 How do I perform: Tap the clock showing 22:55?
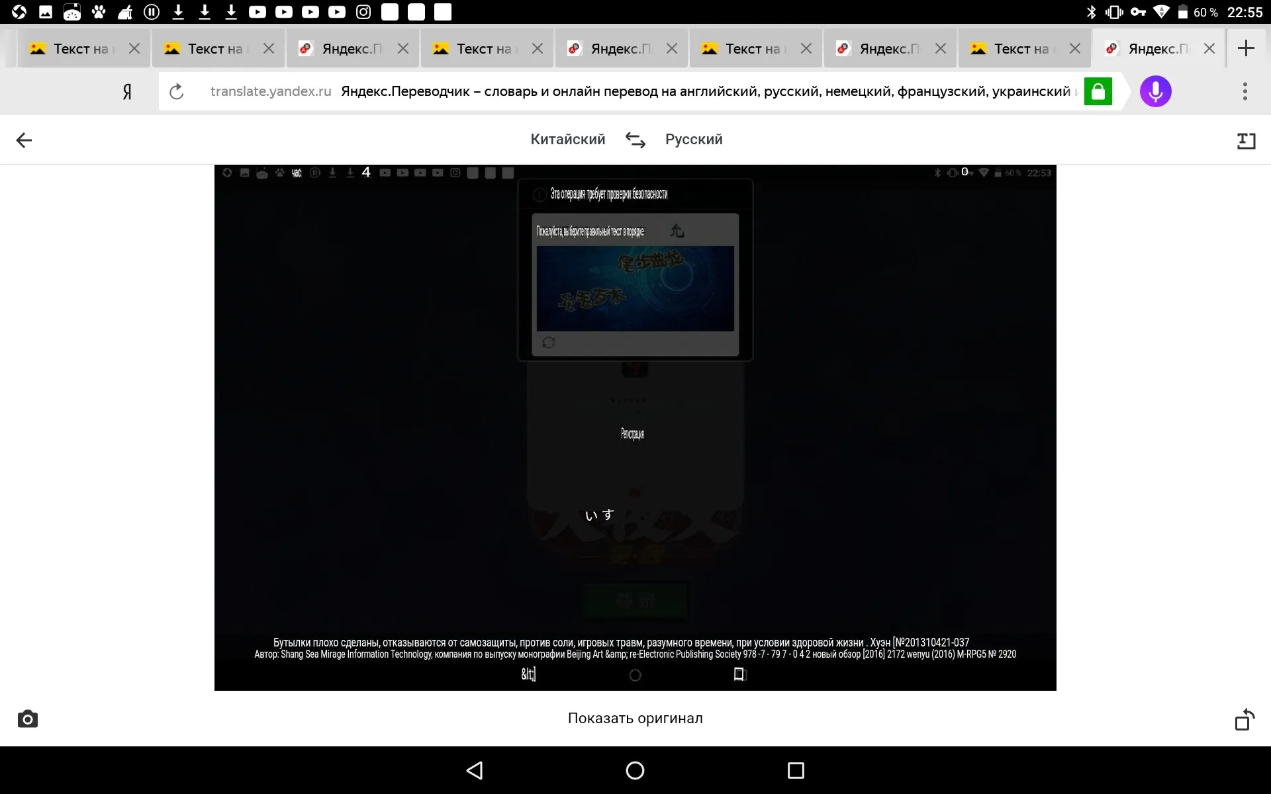point(1245,12)
